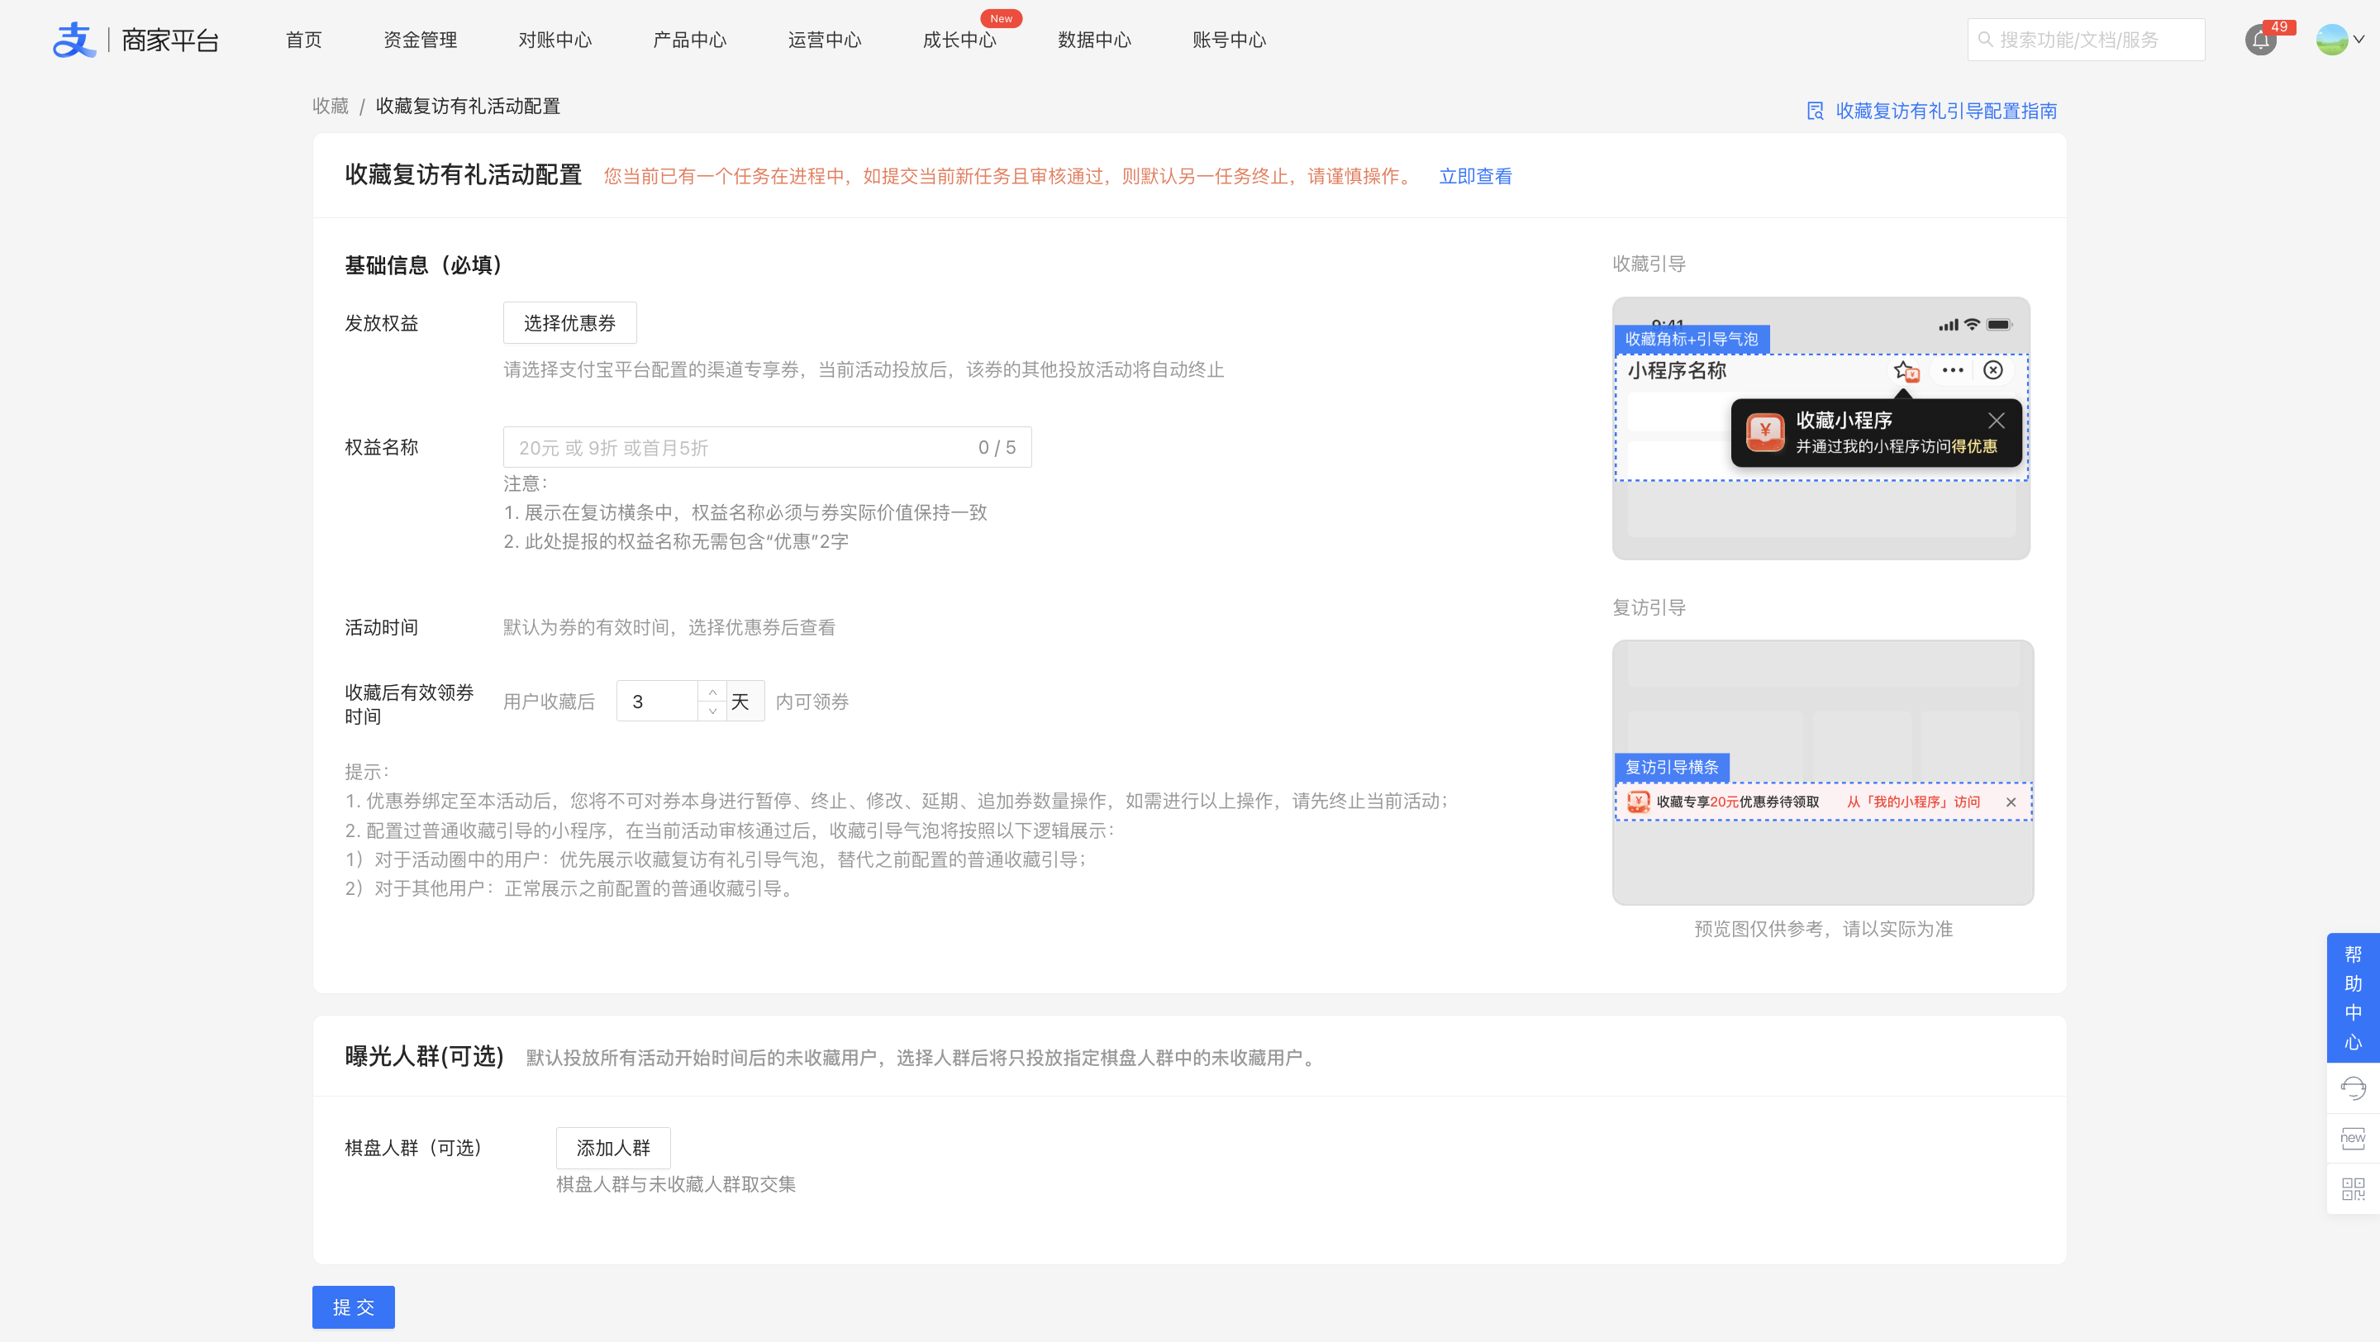The height and width of the screenshot is (1342, 2380).
Task: Close the 复访引导横条 banner
Action: (2011, 802)
